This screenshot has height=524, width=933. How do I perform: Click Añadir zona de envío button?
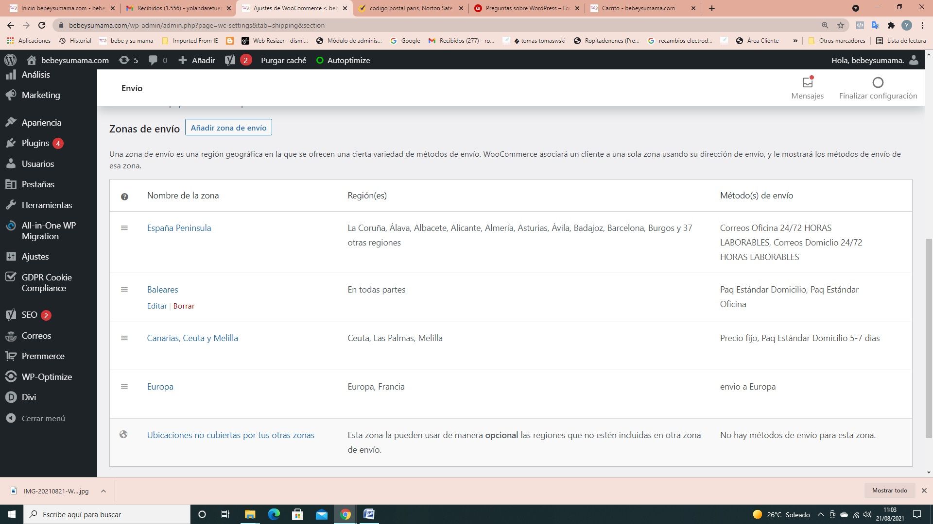click(x=228, y=128)
